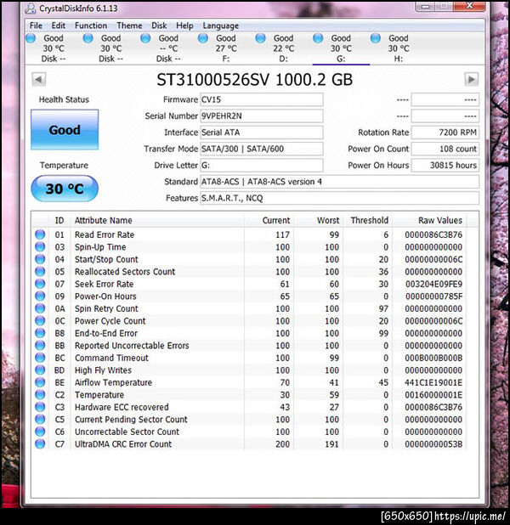Click status orb of Hardware ECC recovered row
The image size is (510, 525).
coord(40,407)
